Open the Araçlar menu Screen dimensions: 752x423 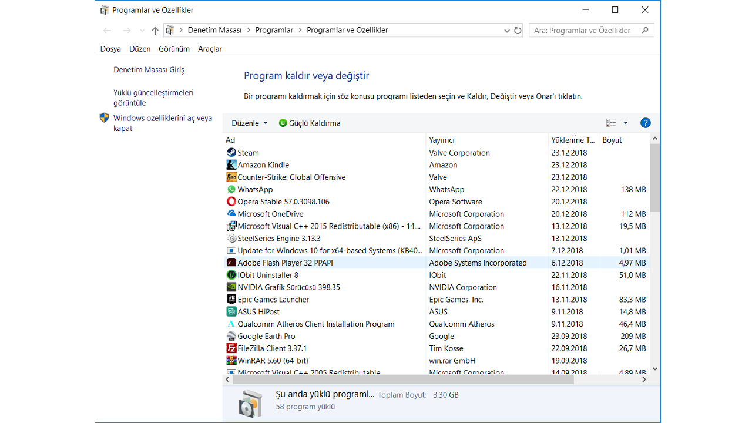tap(210, 49)
